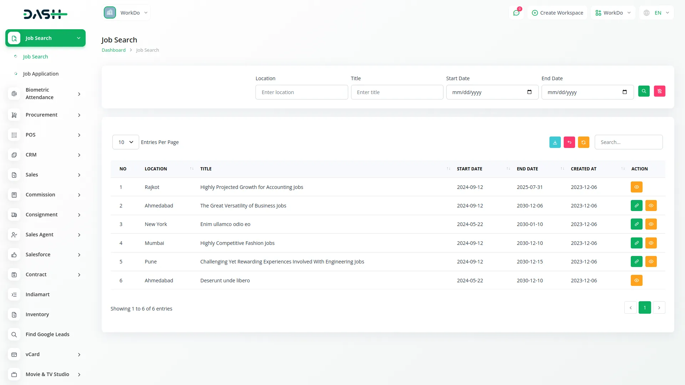Screen dimensions: 685x385
Task: Click the green search filter icon
Action: (x=644, y=91)
